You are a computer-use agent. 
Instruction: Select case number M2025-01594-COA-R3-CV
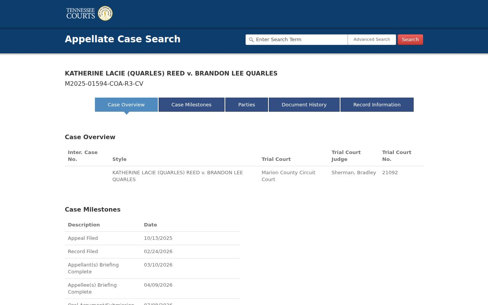pos(104,84)
